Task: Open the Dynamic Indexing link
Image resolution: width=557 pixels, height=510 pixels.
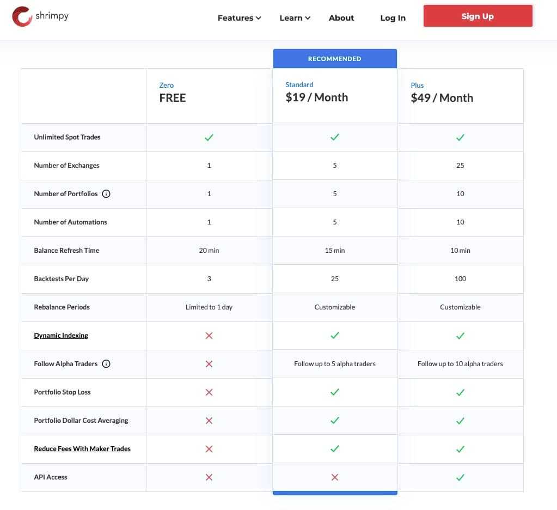Action: (61, 336)
